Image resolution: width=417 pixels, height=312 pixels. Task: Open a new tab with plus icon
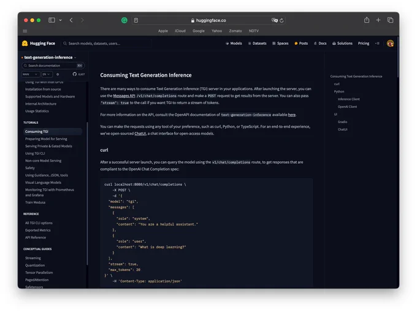click(x=378, y=20)
